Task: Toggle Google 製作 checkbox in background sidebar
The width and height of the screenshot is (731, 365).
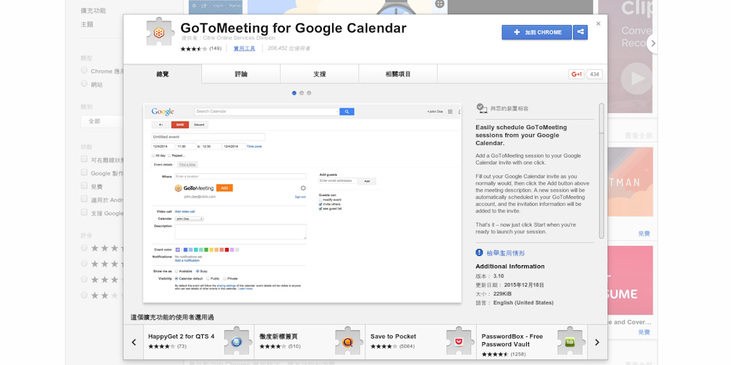Action: (x=84, y=173)
